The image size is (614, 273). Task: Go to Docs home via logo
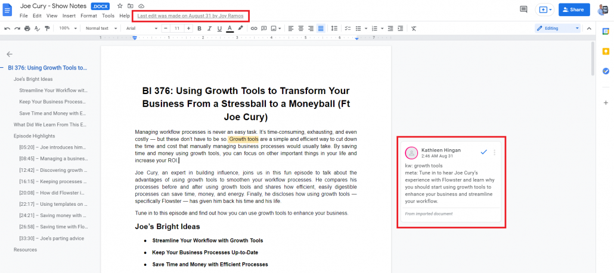(x=7, y=10)
